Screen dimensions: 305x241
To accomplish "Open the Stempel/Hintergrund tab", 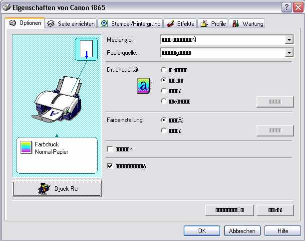I will coord(130,24).
